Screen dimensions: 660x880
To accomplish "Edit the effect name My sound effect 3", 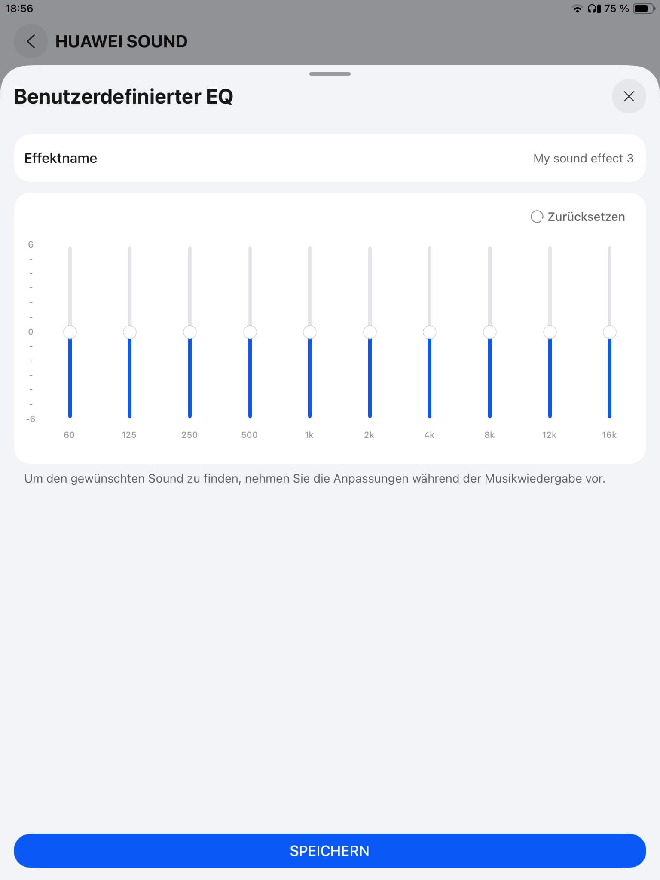I will pyautogui.click(x=583, y=158).
